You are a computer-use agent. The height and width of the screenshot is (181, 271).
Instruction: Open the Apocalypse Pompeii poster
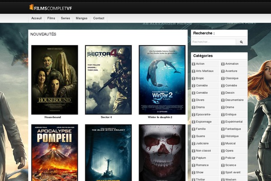(x=55, y=152)
